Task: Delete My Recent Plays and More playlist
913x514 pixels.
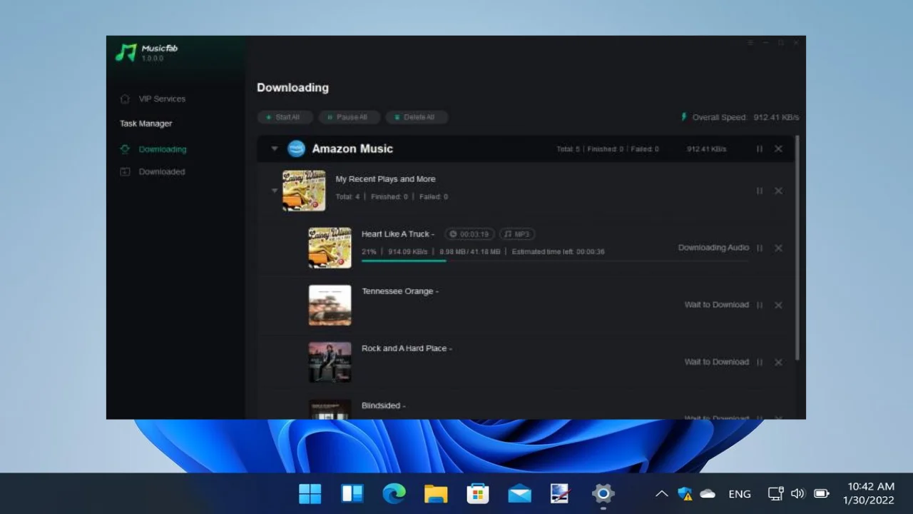Action: [x=778, y=191]
